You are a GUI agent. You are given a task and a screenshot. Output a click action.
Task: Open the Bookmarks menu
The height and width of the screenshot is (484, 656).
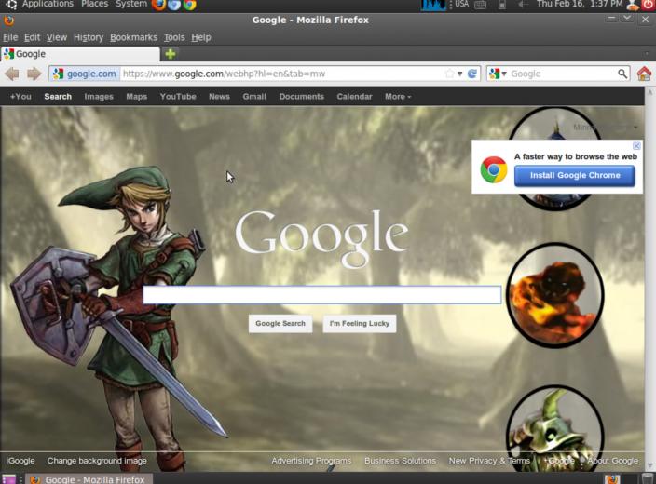pyautogui.click(x=133, y=37)
